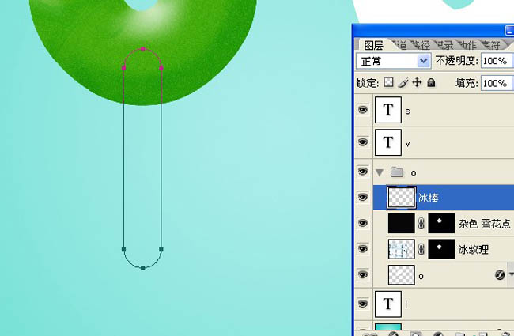Collapse the layer group o
The image size is (514, 336).
click(380, 172)
